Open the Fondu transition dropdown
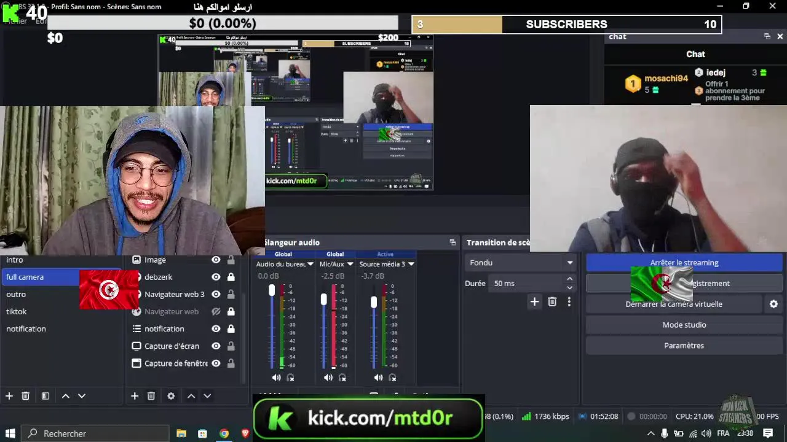Viewport: 787px width, 442px height. point(521,263)
